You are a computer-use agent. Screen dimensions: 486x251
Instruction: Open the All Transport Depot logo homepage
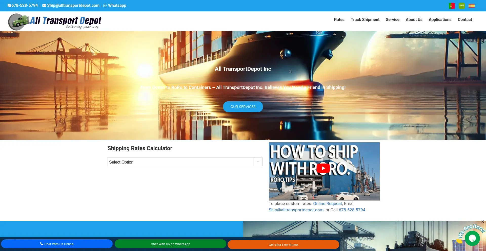pyautogui.click(x=55, y=21)
